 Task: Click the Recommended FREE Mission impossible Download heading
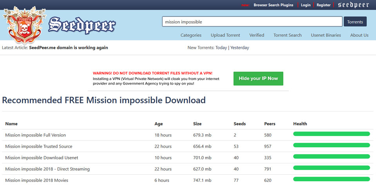pyautogui.click(x=104, y=100)
